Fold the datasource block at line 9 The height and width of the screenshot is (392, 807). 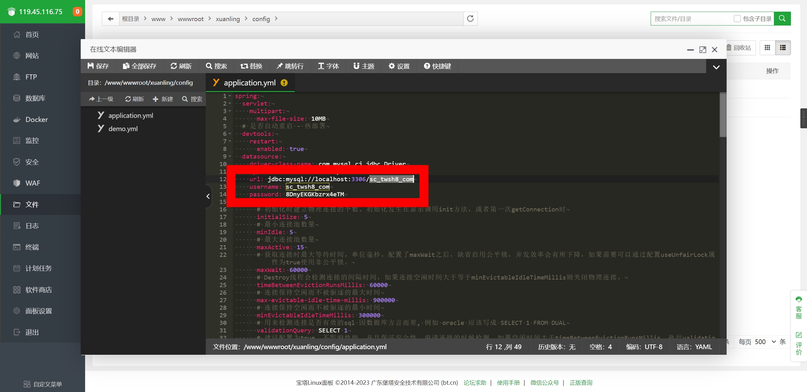coord(230,157)
